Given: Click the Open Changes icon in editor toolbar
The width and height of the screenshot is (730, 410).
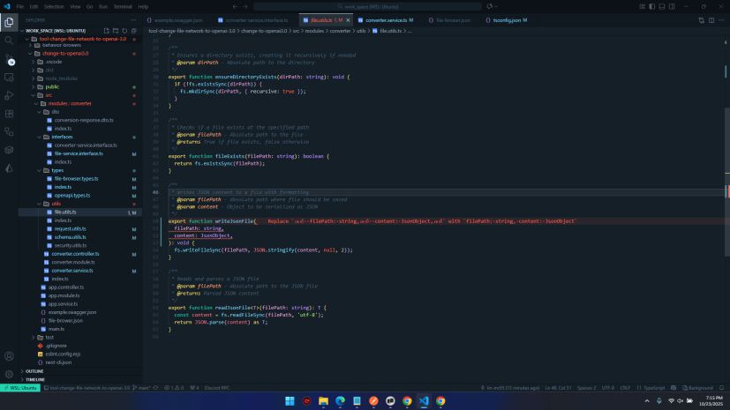Looking at the screenshot, I should [x=701, y=20].
